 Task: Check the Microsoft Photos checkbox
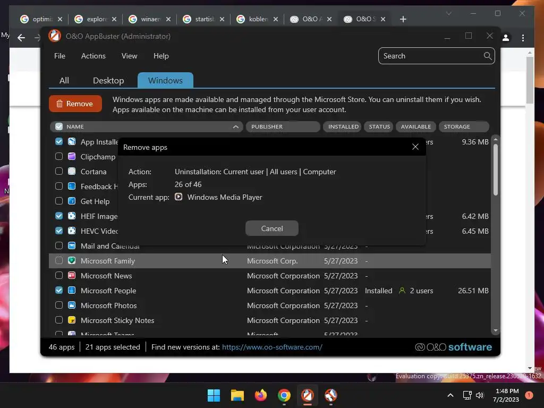pyautogui.click(x=59, y=305)
